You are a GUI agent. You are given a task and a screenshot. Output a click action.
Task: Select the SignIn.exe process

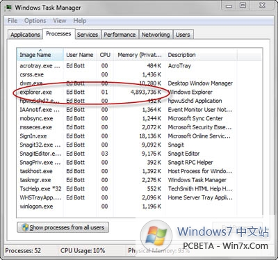pyautogui.click(x=139, y=136)
